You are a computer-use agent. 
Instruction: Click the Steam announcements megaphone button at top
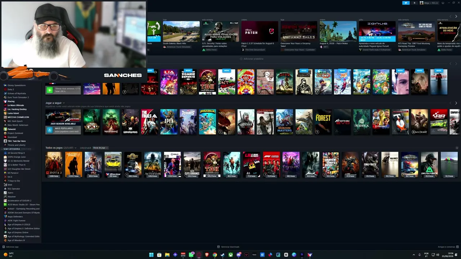pyautogui.click(x=406, y=3)
